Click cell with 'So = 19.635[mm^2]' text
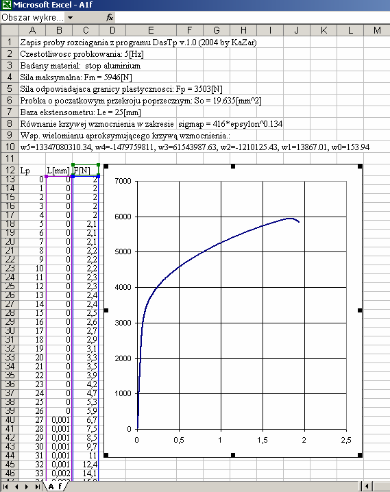 [141, 101]
